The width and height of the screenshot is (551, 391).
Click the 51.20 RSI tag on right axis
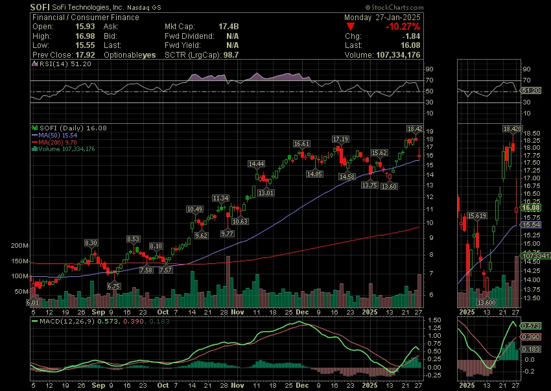point(531,91)
